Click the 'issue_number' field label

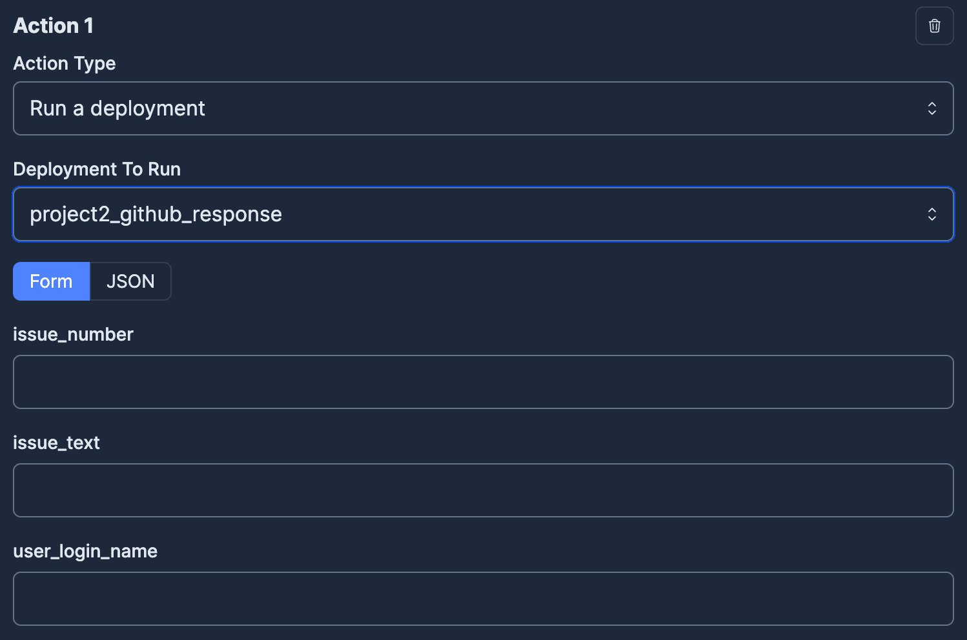[x=73, y=334]
